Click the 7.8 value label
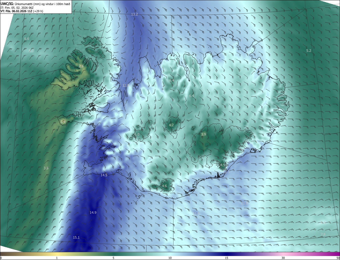The image size is (340, 260). coord(323,234)
